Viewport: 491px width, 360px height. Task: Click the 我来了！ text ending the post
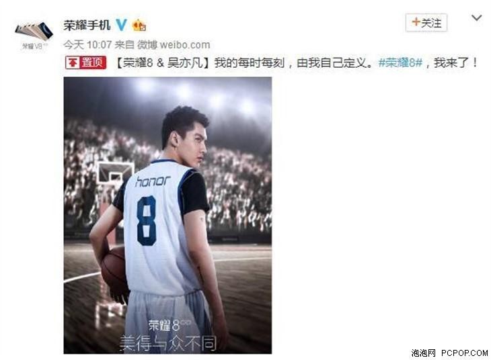pyautogui.click(x=456, y=63)
